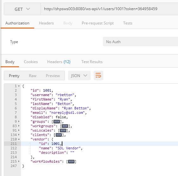Click the "SDL Vendor" name value
Viewport: 178px width, 176px height.
click(x=68, y=148)
